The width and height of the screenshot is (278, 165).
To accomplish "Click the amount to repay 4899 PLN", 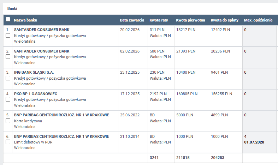I will (219, 115).
